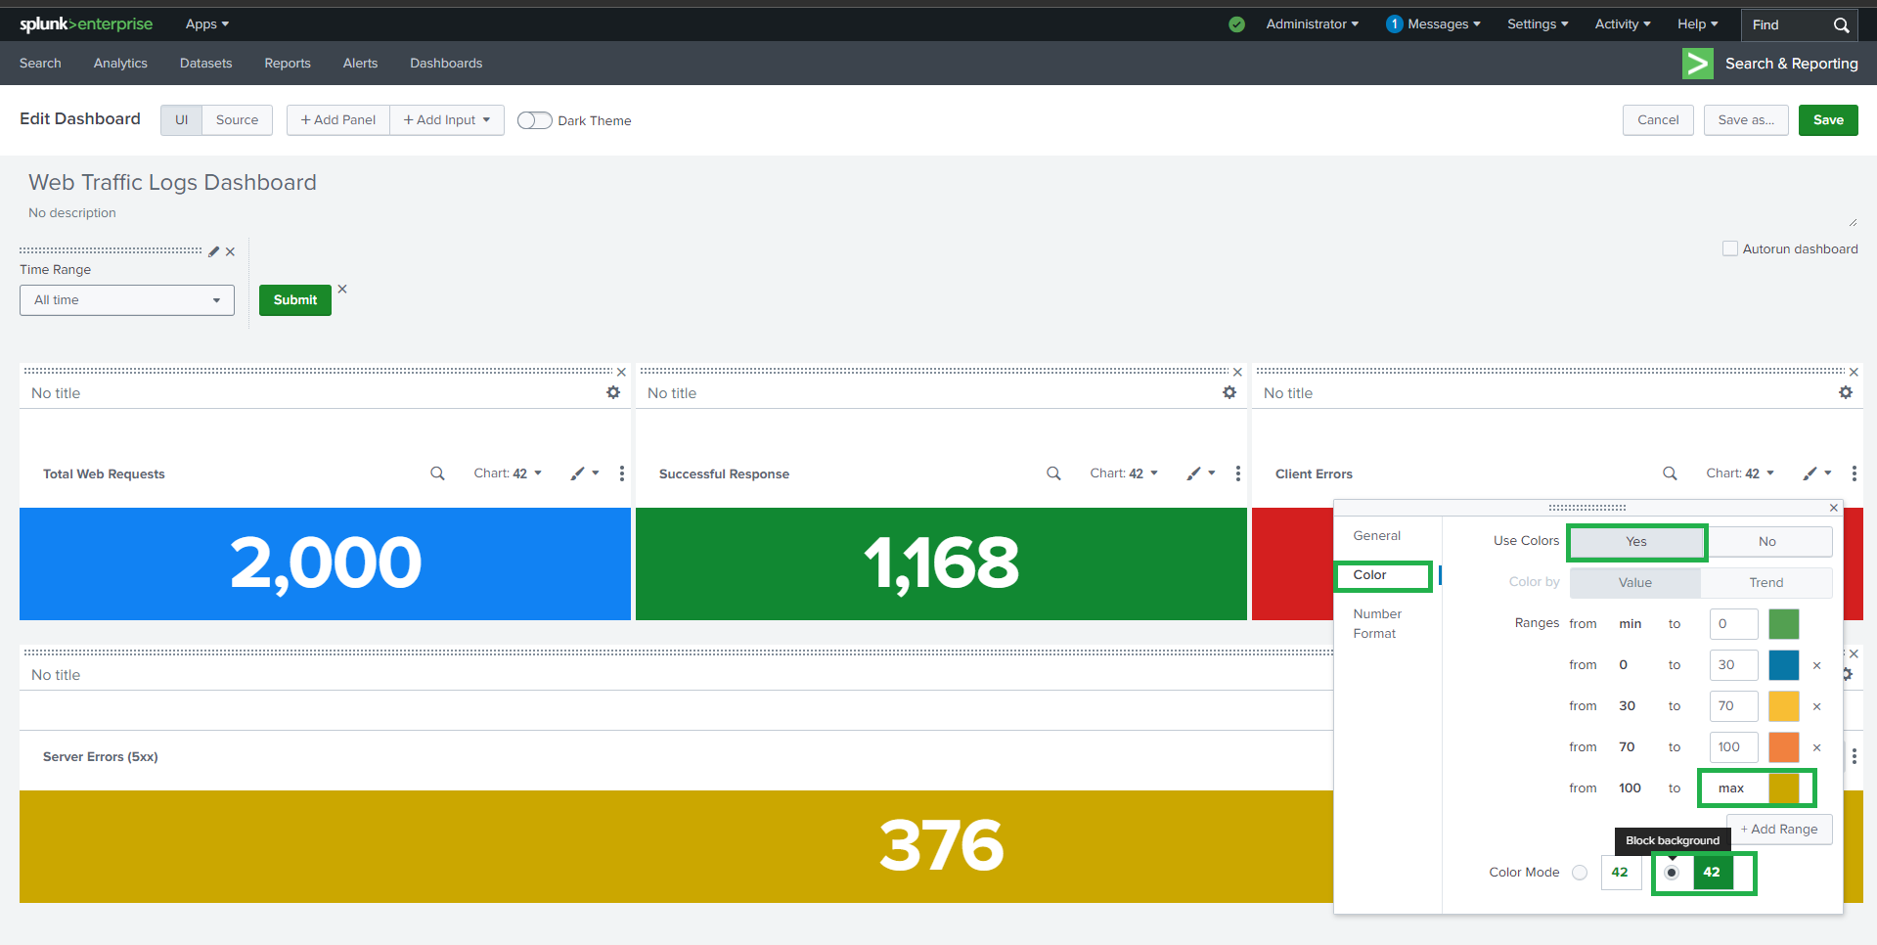This screenshot has height=945, width=1877.
Task: Open more actions for Client Errors
Action: [1855, 473]
